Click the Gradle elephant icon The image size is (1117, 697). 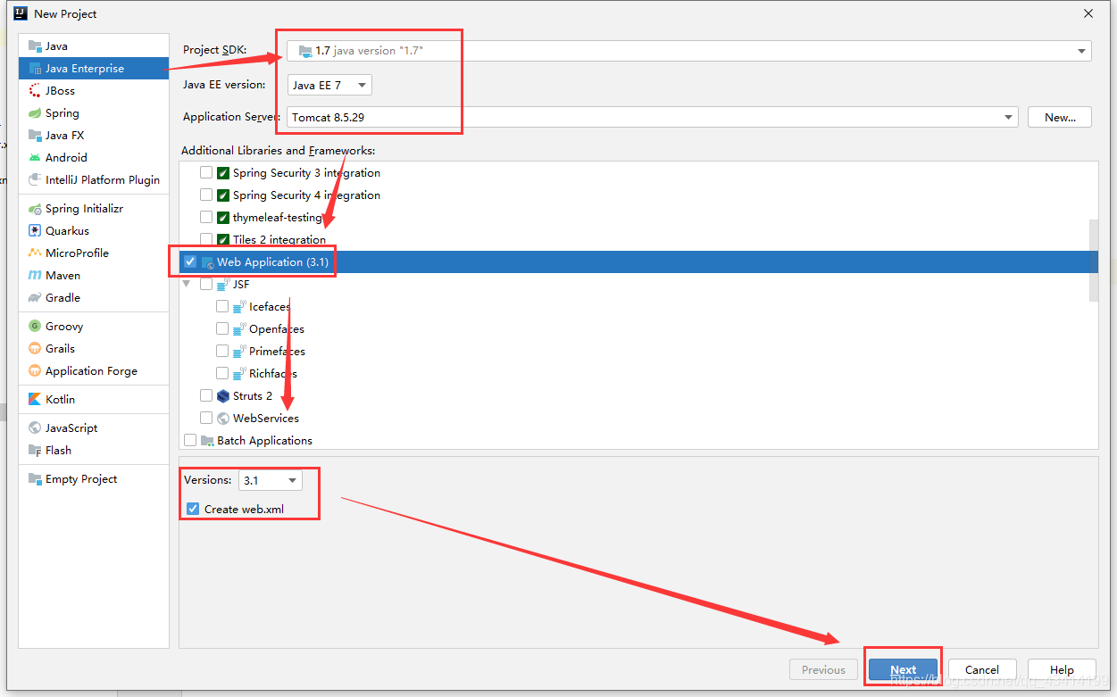35,298
